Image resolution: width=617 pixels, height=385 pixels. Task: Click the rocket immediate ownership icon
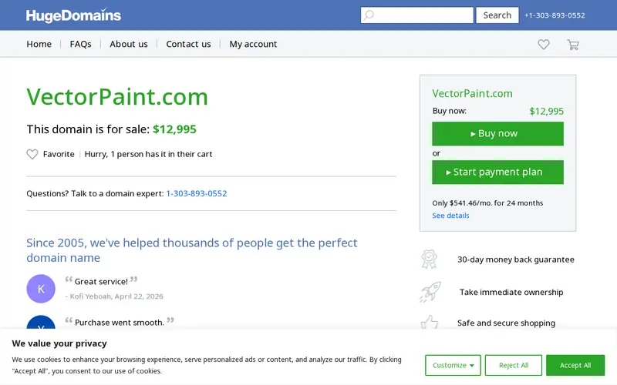click(x=430, y=292)
